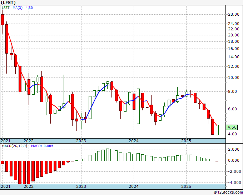Viewport: 243px width, 195px height.
Task: Click 2021 on the price chart timeline
Action: pyautogui.click(x=6, y=141)
